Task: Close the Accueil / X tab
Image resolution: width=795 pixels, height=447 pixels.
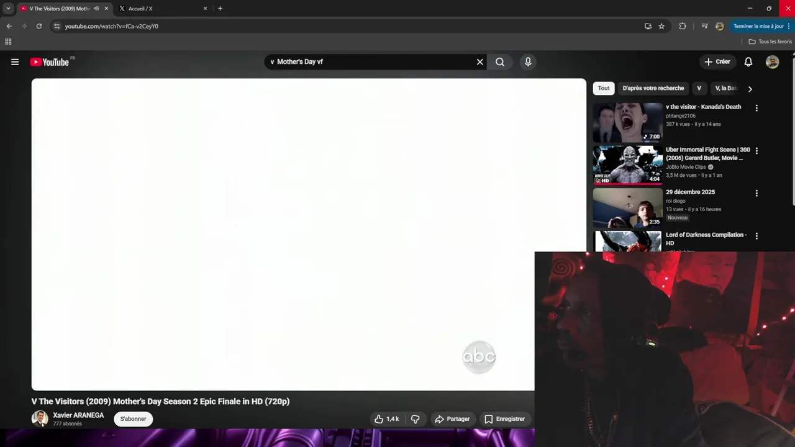Action: point(206,9)
